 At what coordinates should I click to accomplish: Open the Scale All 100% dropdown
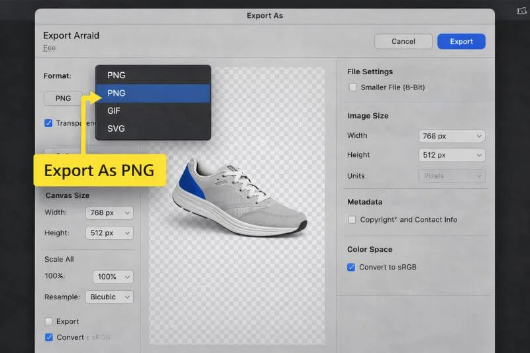[113, 277]
